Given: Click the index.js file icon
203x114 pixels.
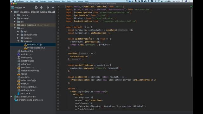Looking at the screenshot, I should pos(19,84).
